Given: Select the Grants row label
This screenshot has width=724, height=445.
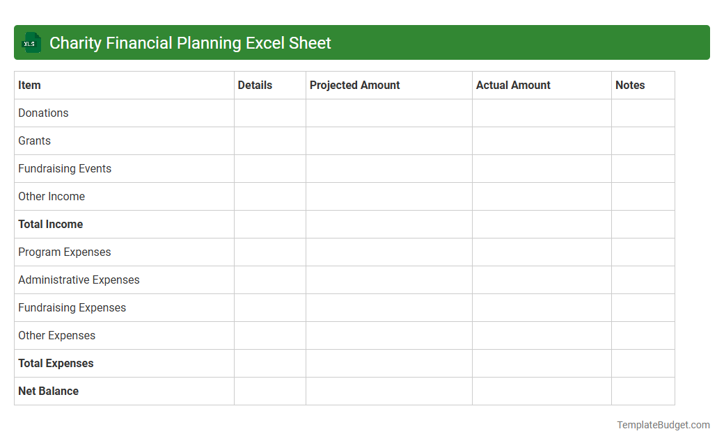Looking at the screenshot, I should pos(35,140).
